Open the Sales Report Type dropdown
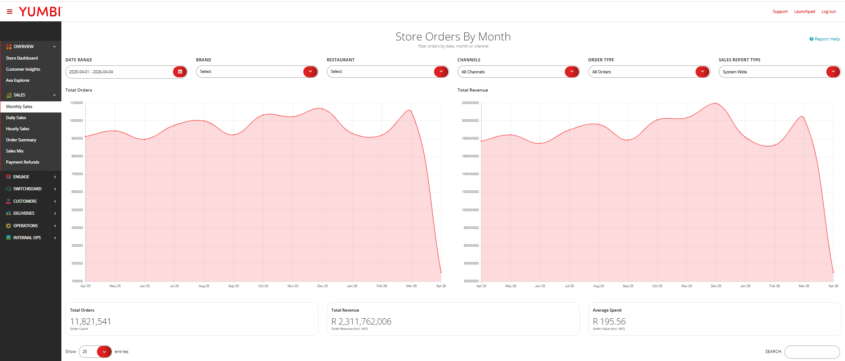The width and height of the screenshot is (845, 361). (x=780, y=72)
